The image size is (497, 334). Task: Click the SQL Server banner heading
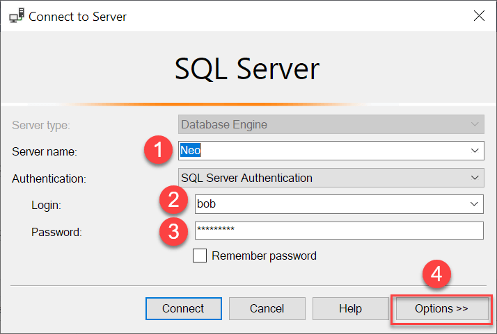(x=247, y=69)
